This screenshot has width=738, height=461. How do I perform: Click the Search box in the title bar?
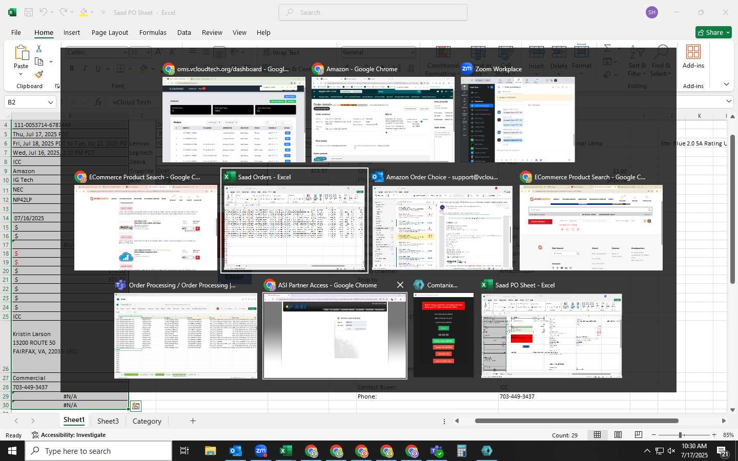pos(373,12)
